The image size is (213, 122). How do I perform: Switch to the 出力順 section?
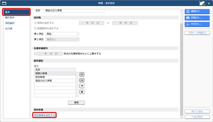click(9, 29)
